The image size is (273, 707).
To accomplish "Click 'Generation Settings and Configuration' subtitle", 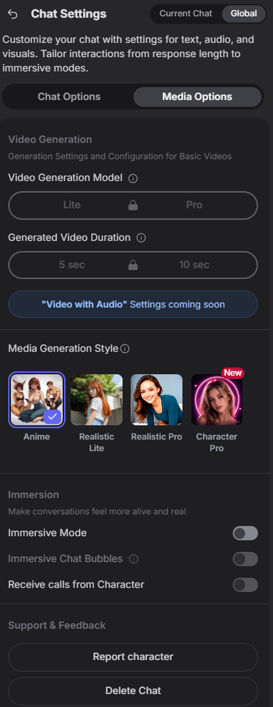I will click(120, 157).
